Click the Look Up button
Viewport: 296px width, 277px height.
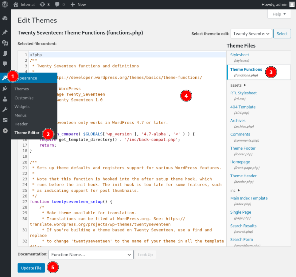click(x=145, y=254)
